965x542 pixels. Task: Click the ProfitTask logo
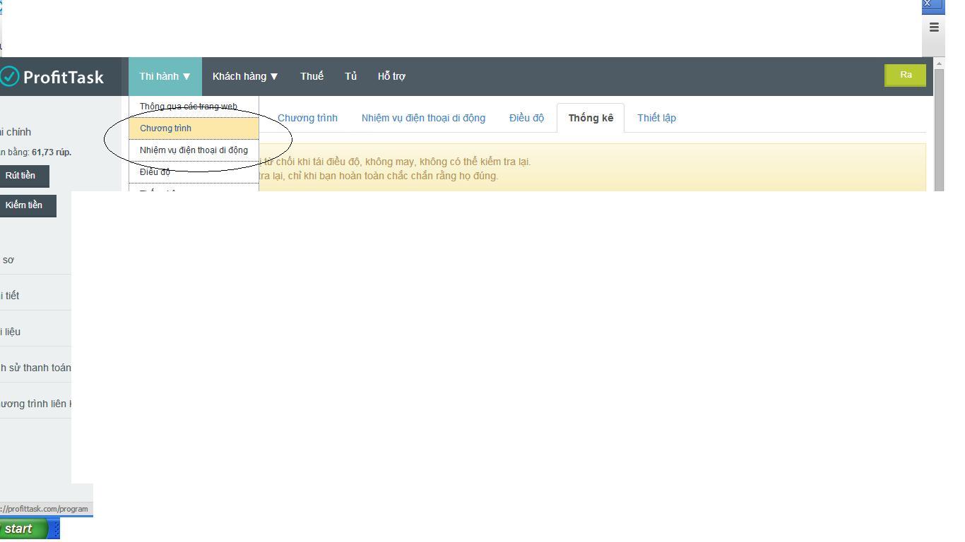(52, 76)
